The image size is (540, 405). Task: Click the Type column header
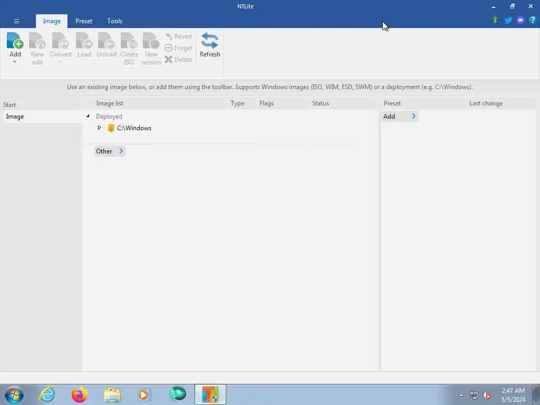[237, 103]
